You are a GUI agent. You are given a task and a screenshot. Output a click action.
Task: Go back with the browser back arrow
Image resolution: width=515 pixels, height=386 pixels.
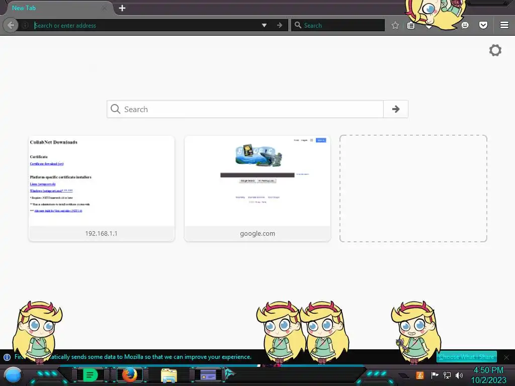tap(11, 25)
